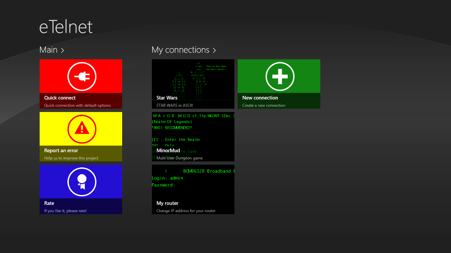The height and width of the screenshot is (253, 451).
Task: Select the Rate tile label
Action: point(49,203)
